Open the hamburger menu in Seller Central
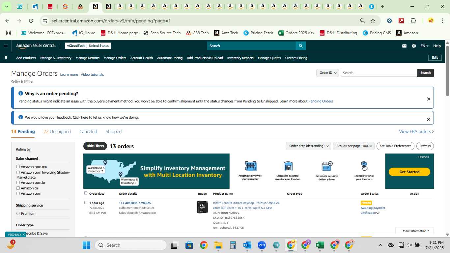Image resolution: width=450 pixels, height=253 pixels. (6, 46)
